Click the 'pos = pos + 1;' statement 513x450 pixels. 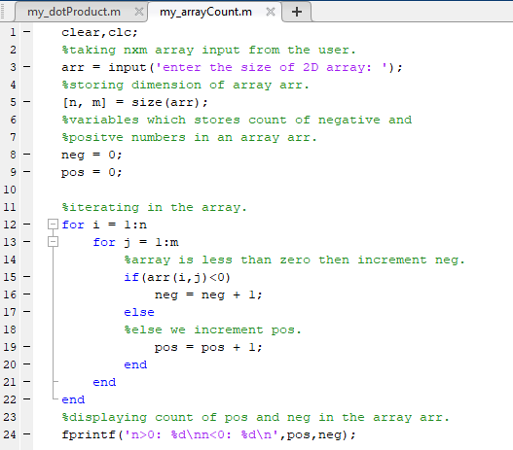(x=208, y=347)
